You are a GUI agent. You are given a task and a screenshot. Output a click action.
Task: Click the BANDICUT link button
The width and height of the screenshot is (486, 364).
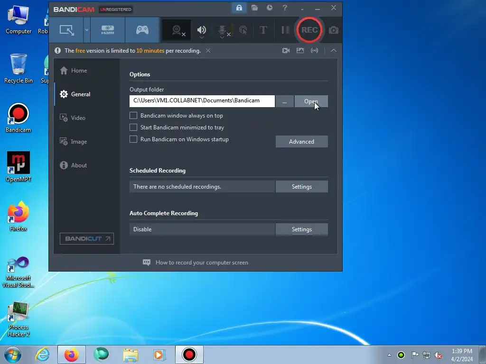87,239
